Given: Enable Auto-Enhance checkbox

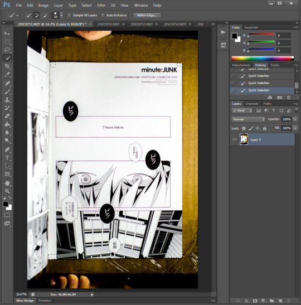Looking at the screenshot, I should pos(103,15).
